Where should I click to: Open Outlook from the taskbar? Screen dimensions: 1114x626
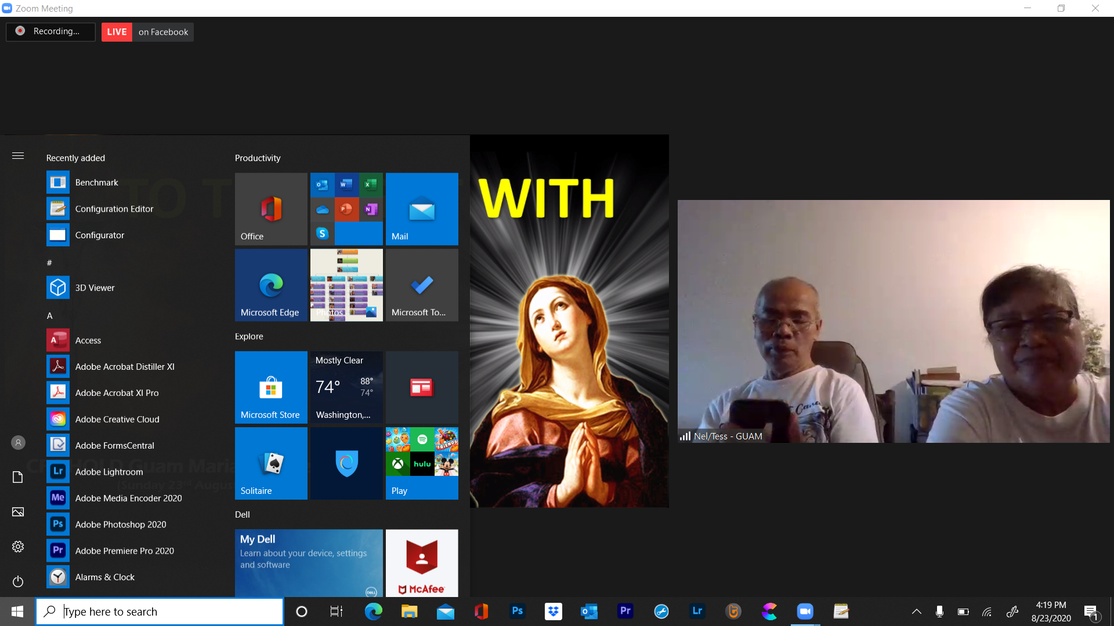pyautogui.click(x=589, y=612)
